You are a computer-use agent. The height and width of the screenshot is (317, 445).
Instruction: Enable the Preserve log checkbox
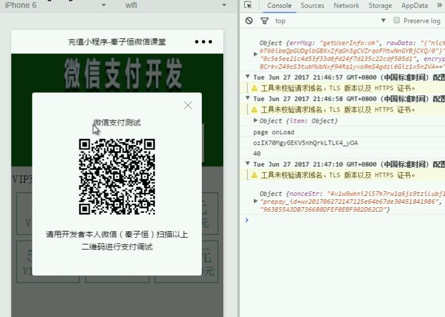click(x=396, y=20)
